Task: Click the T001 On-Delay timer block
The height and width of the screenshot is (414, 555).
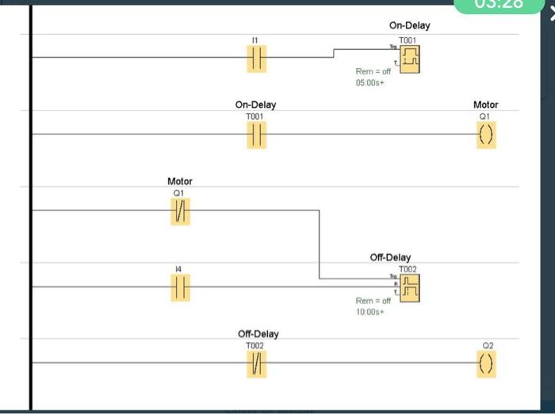Action: coord(410,59)
